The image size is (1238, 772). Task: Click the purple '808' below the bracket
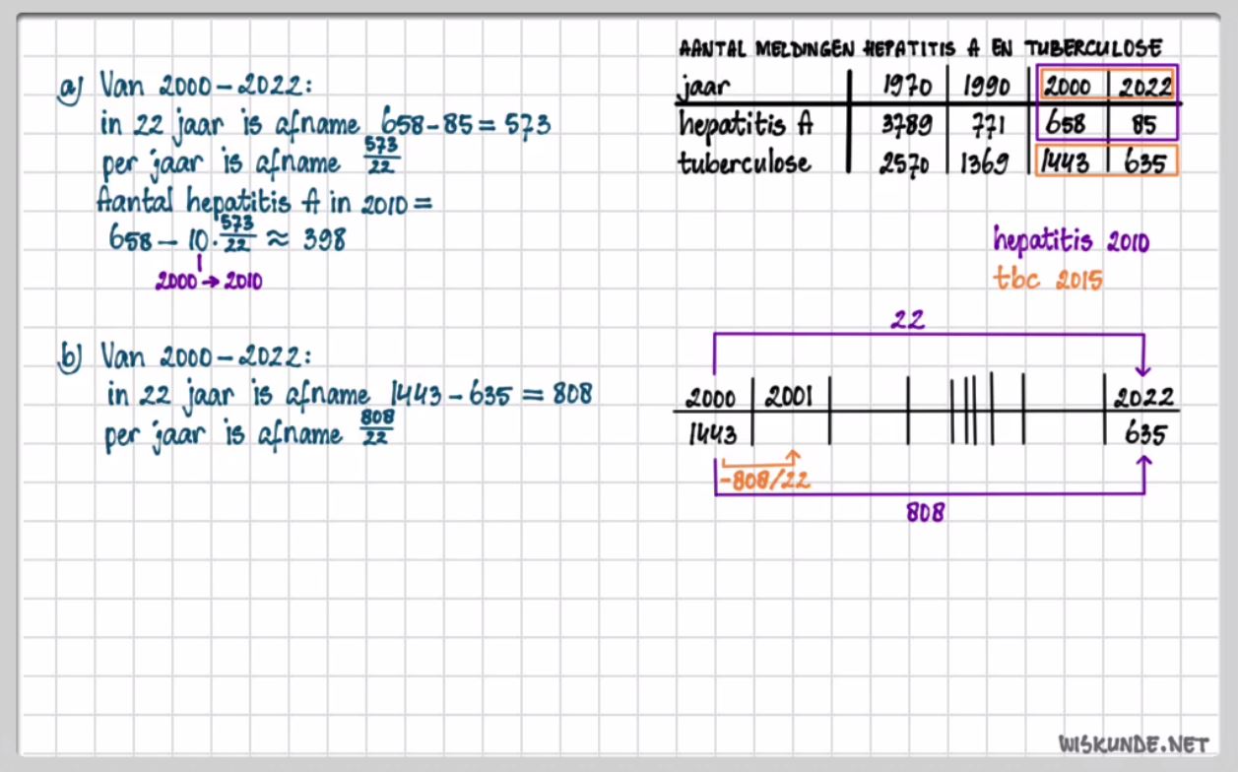[x=925, y=512]
